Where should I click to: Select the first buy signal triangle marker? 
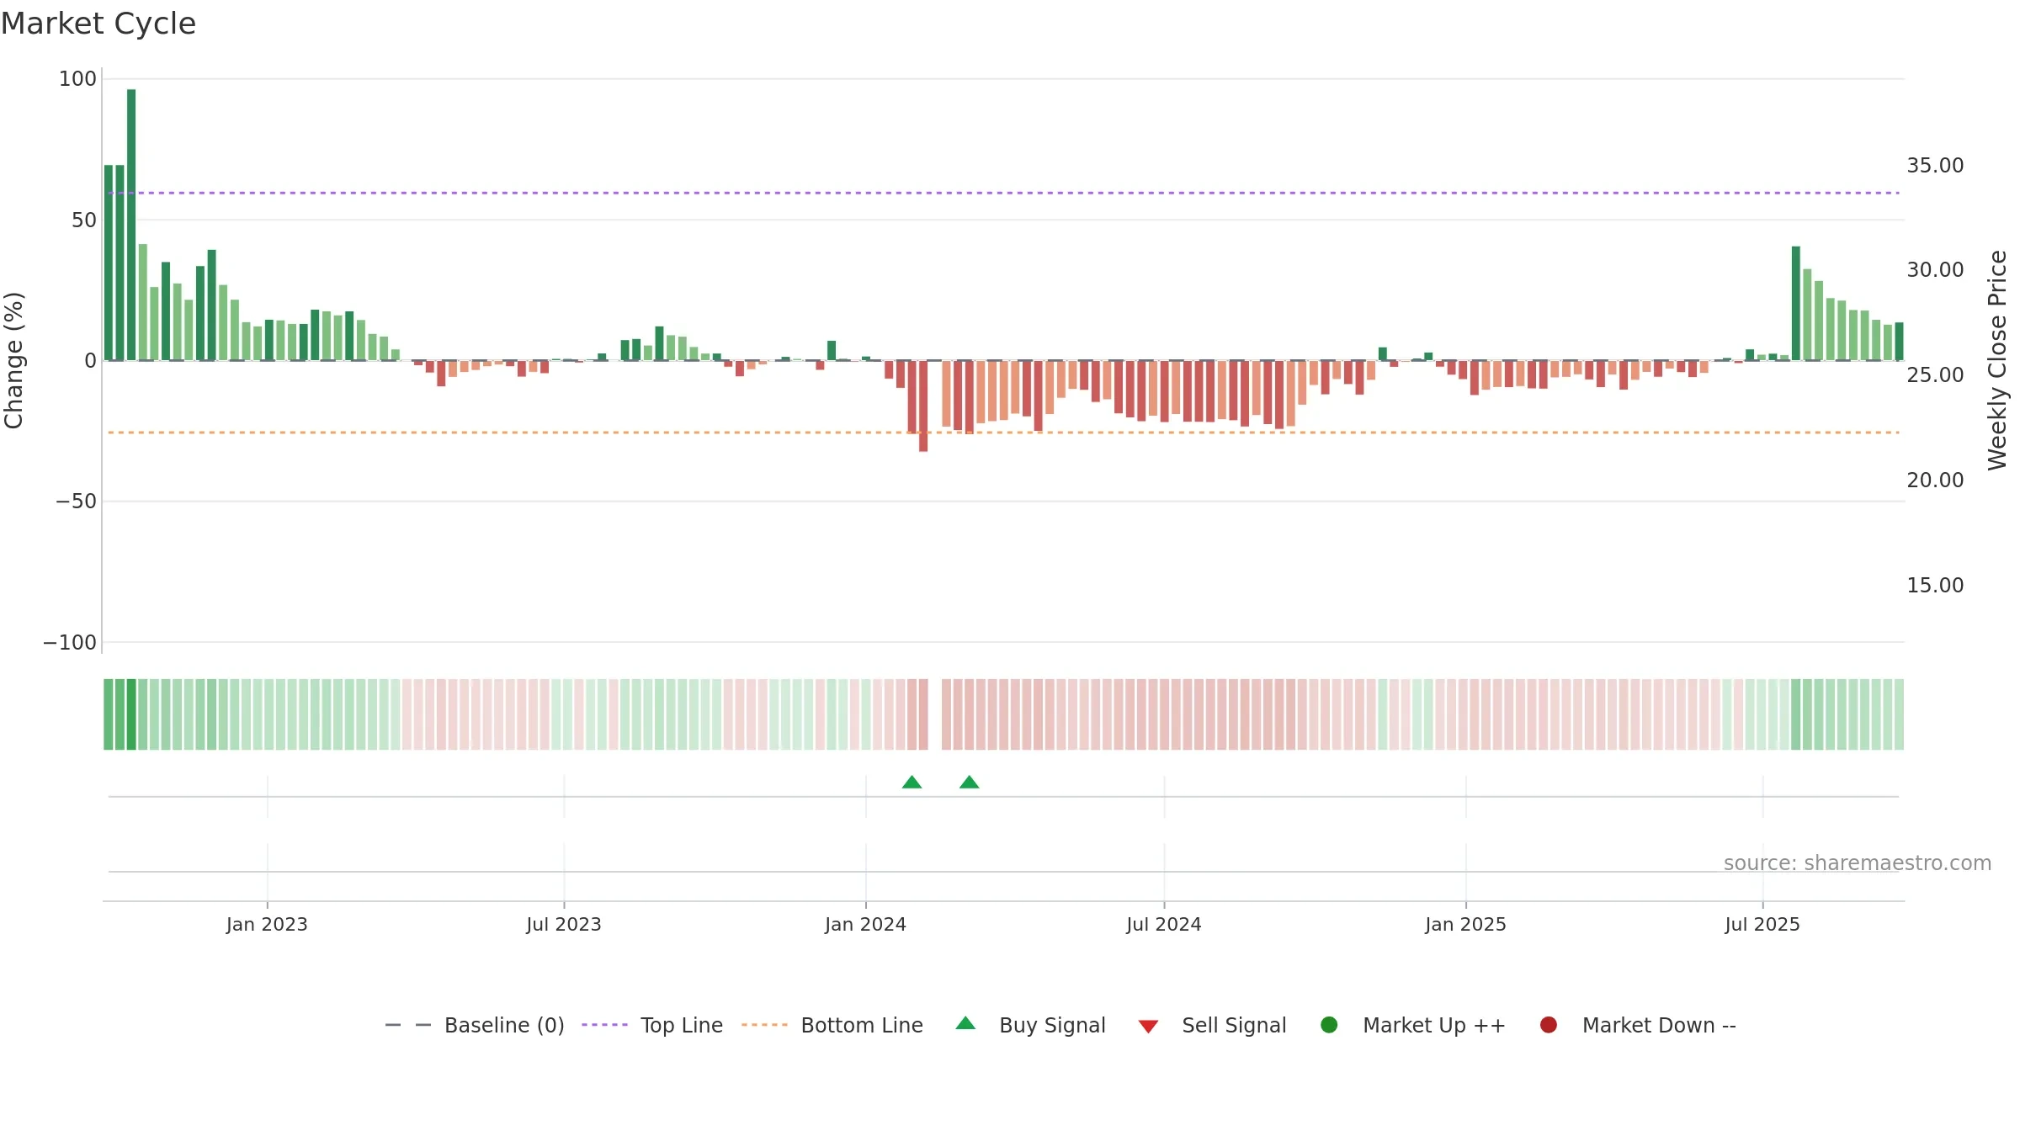[912, 783]
